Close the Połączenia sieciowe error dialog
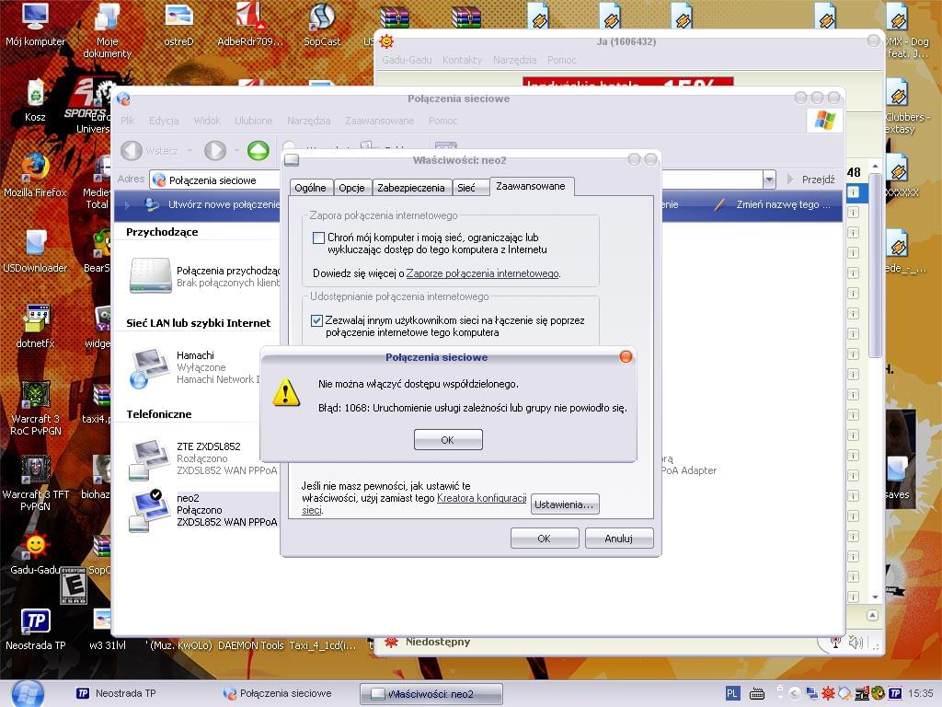 (626, 357)
